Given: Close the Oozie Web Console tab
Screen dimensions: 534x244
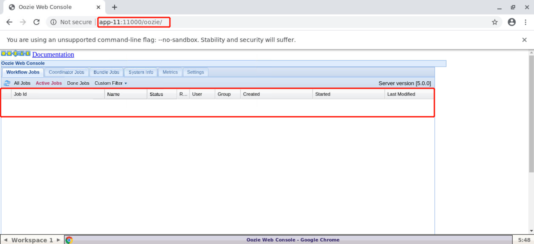Looking at the screenshot, I should [x=98, y=7].
